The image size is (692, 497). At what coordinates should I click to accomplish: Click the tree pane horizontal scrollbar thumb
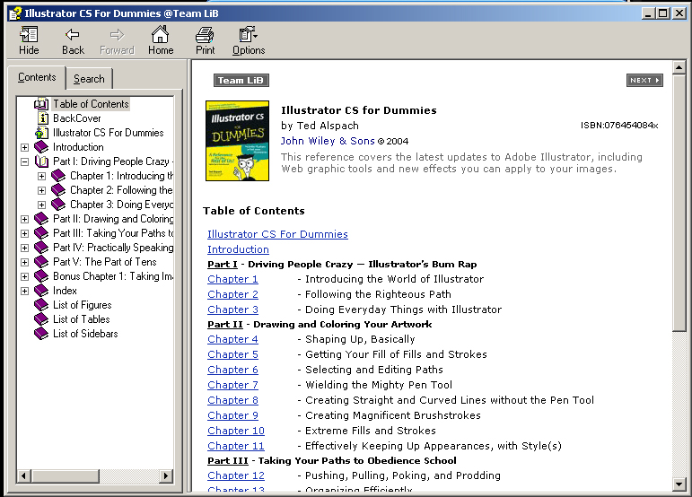point(65,475)
